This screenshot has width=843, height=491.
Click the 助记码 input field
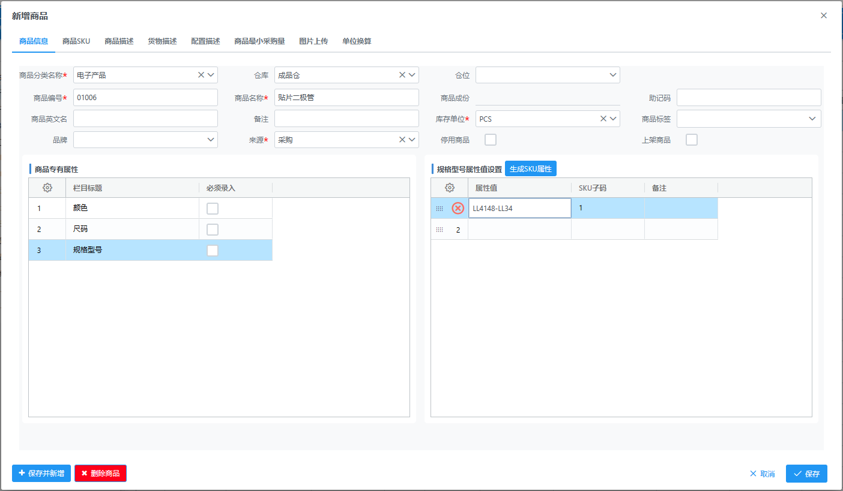748,97
